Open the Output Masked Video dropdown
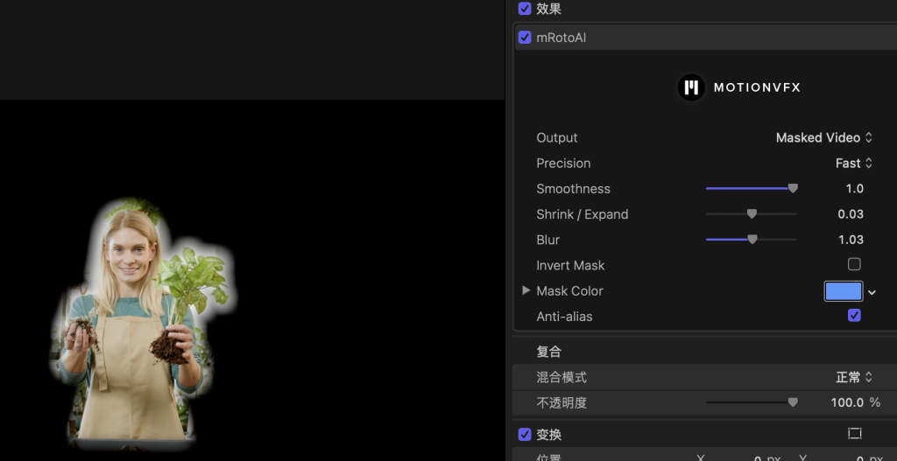 (823, 137)
